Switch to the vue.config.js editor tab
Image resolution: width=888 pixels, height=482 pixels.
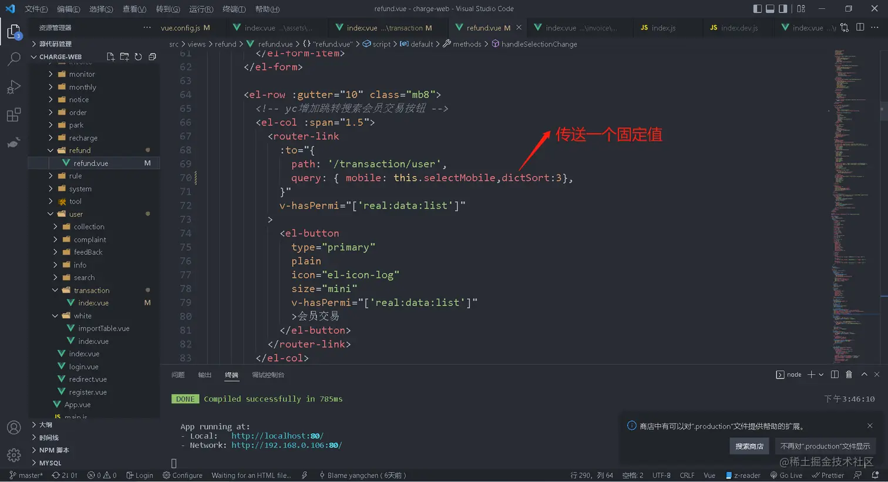click(186, 28)
